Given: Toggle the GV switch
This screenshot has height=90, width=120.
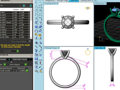Looking at the screenshot, I should (x=24, y=6).
